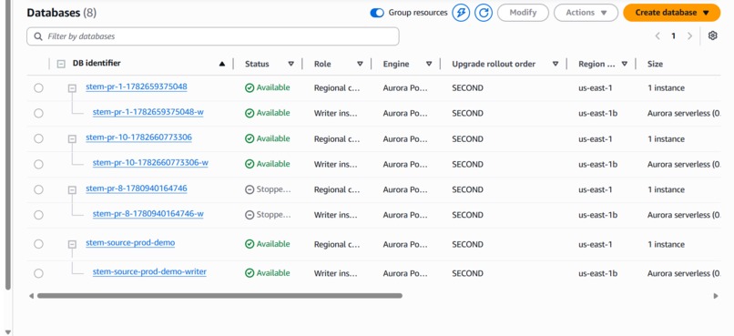Click us-east-1b region of stem-pr-10-1782660773306-w

597,164
